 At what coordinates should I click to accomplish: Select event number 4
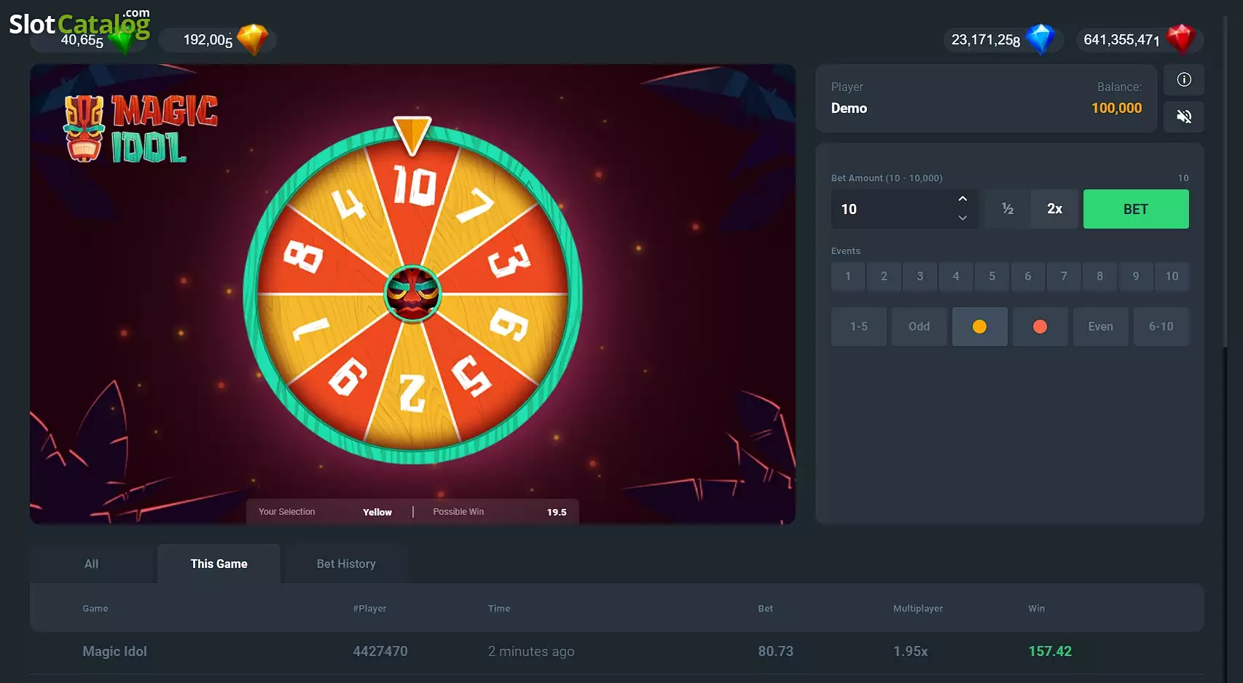point(956,277)
